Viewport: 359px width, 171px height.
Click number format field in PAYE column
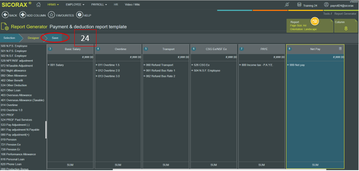coord(262,57)
